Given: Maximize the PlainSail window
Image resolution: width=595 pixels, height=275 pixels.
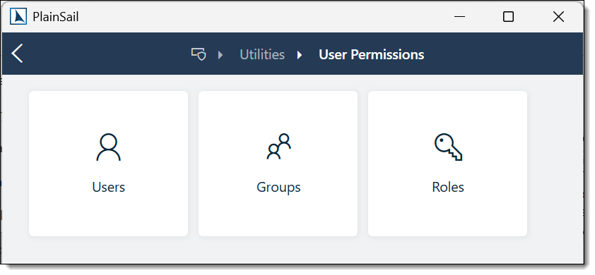Looking at the screenshot, I should click(508, 17).
